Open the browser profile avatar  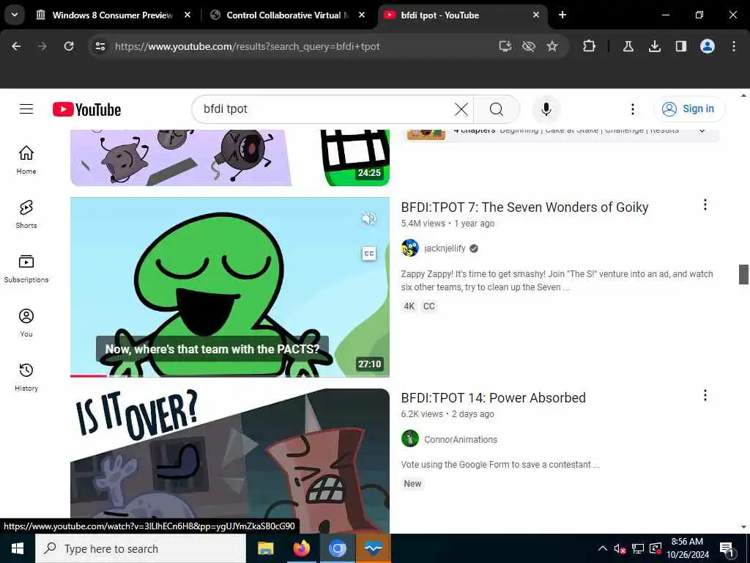click(708, 46)
